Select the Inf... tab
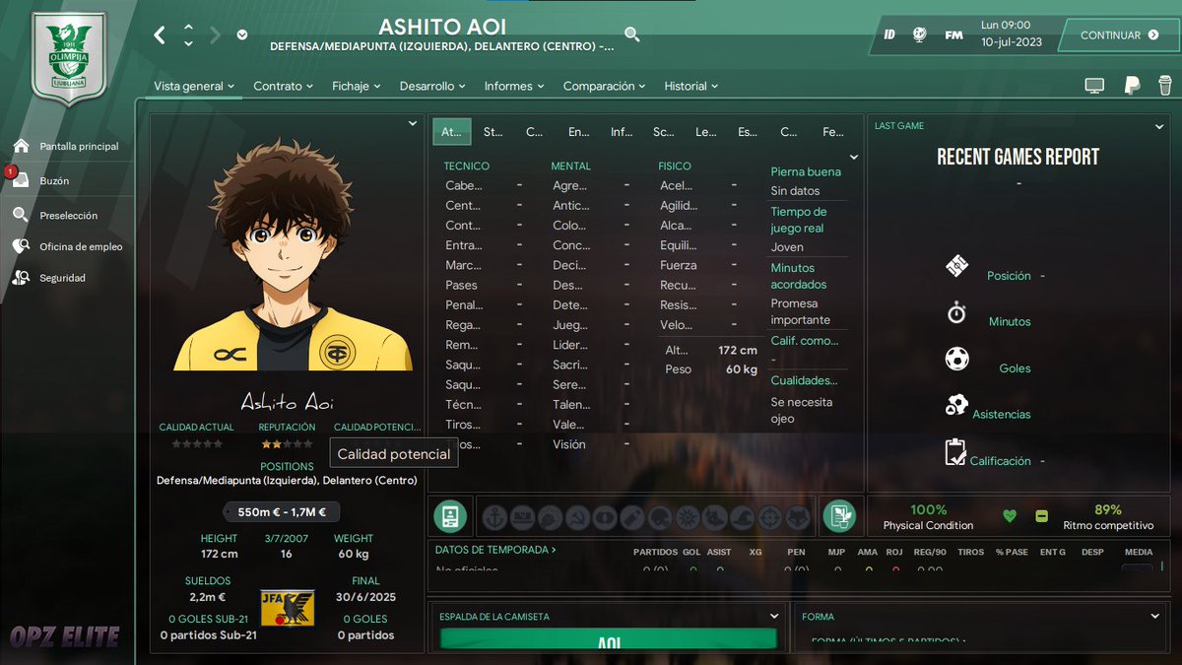Screen dimensions: 1182x665 [622, 132]
